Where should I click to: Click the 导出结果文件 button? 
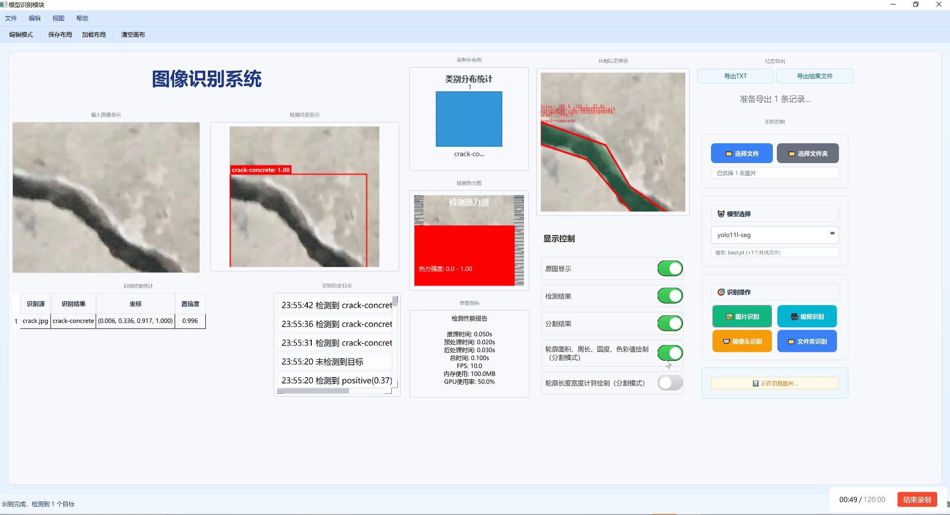point(814,76)
